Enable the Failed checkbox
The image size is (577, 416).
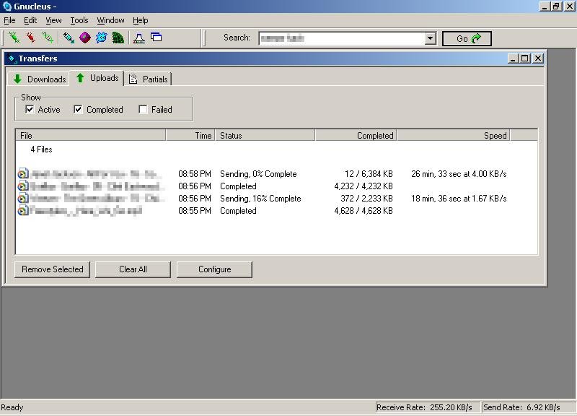(x=143, y=110)
